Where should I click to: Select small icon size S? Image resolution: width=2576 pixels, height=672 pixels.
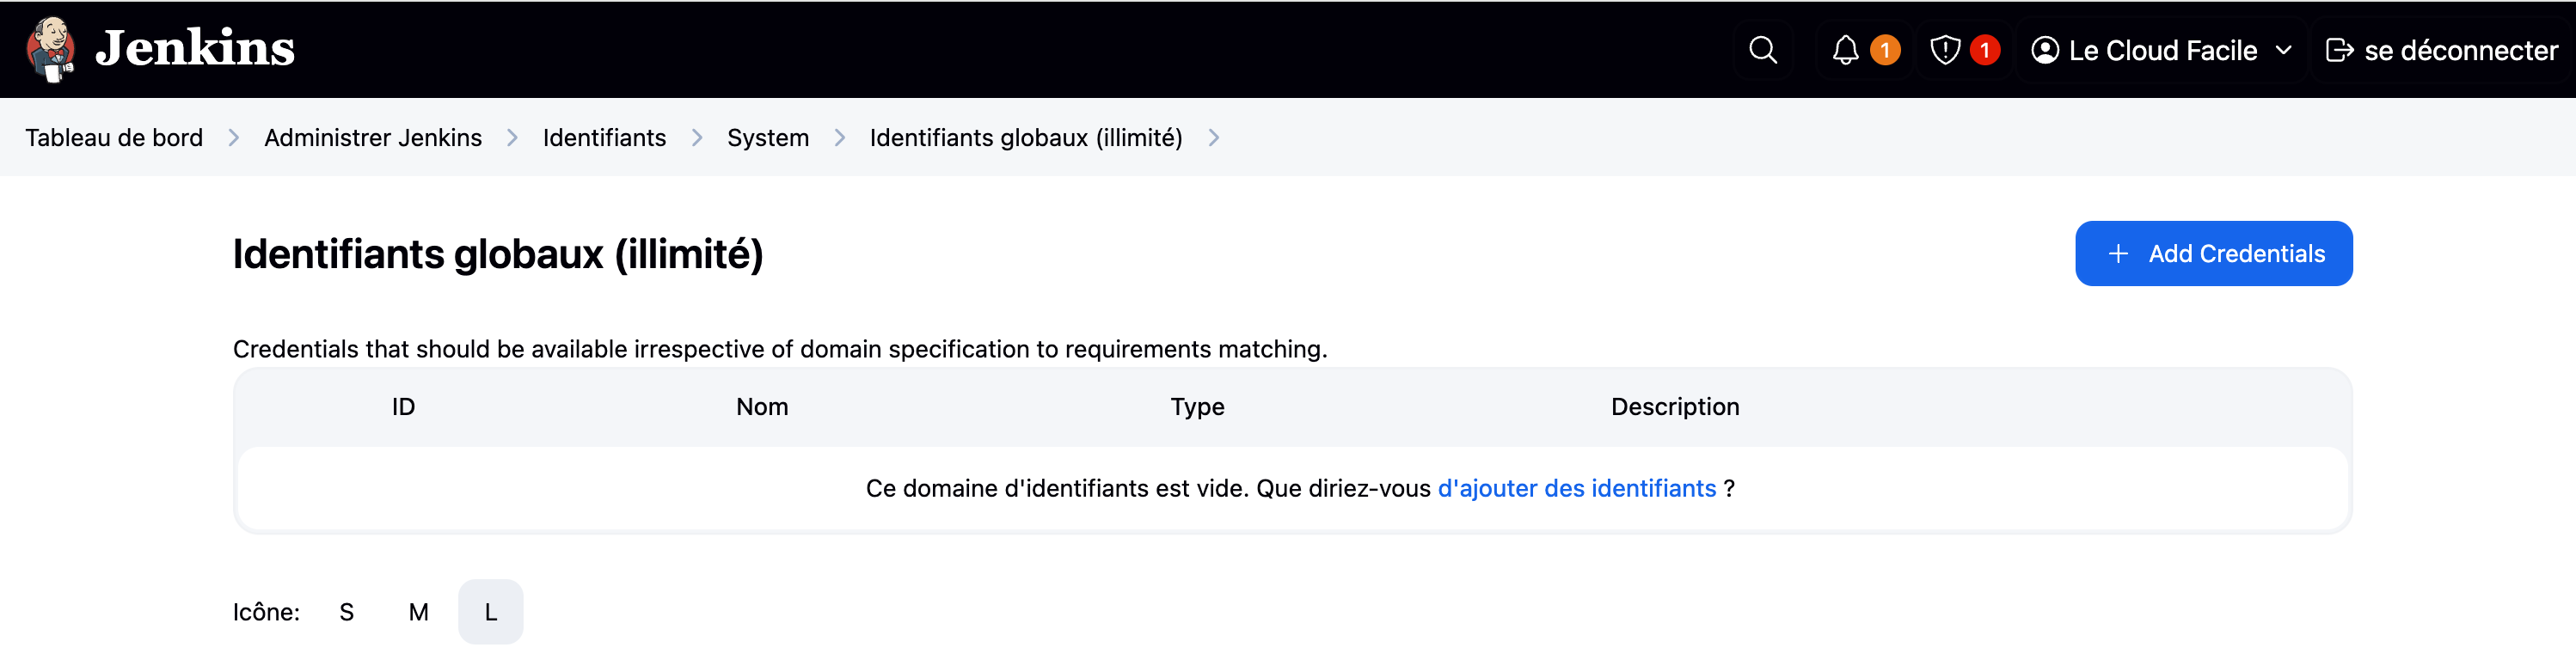coord(346,612)
